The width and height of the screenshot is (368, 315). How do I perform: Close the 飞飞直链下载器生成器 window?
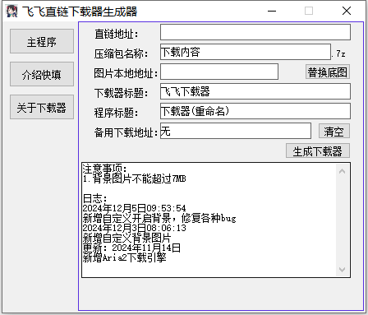click(347, 12)
